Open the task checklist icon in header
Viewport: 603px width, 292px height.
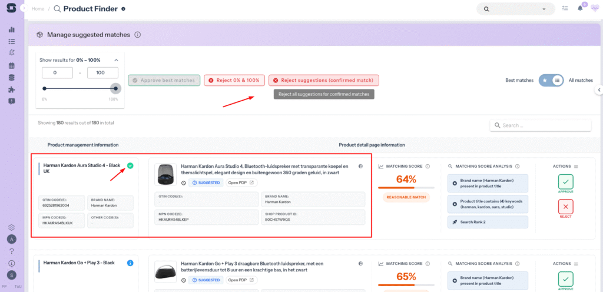[565, 8]
